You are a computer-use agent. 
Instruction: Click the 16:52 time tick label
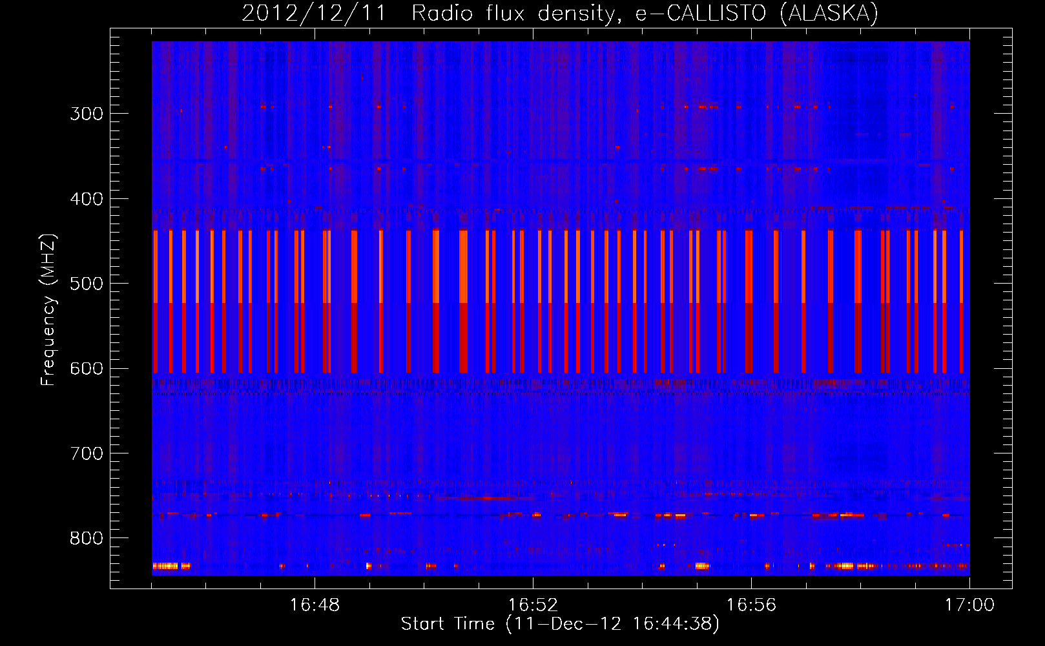coord(533,605)
